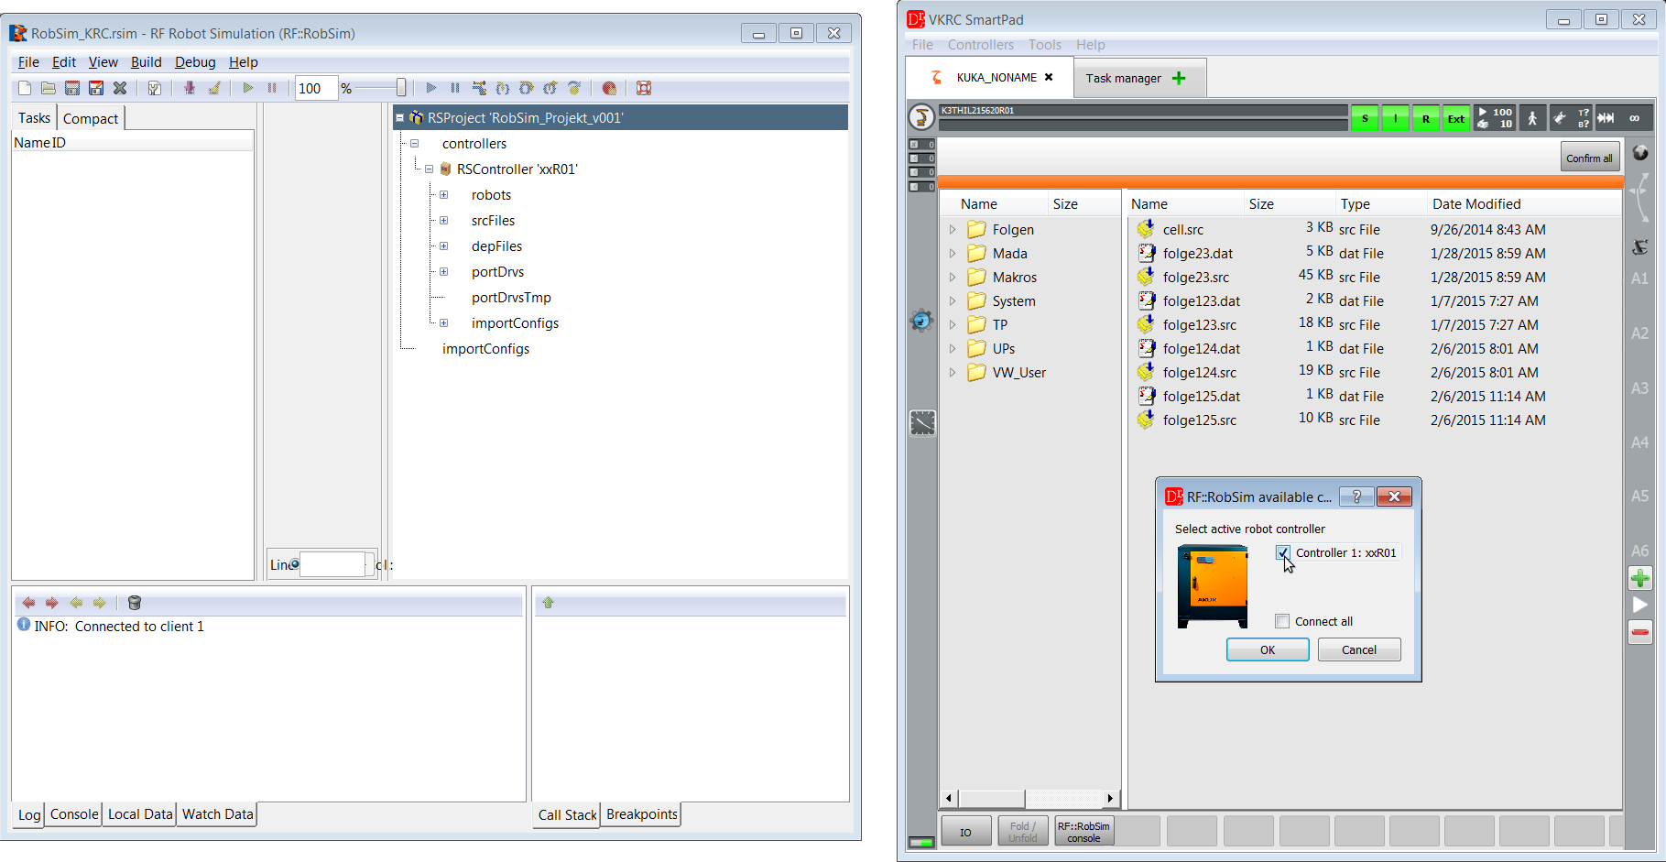The height and width of the screenshot is (862, 1666).
Task: Click the debug step-out icon
Action: pyautogui.click(x=550, y=88)
